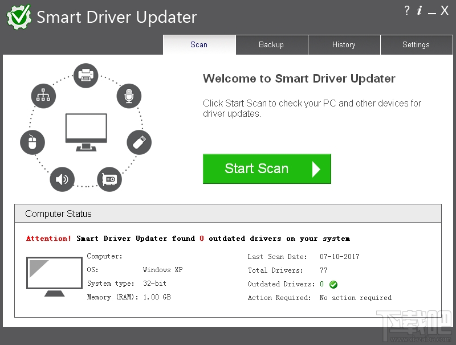Go to the Settings tab
This screenshot has height=345, width=456.
(x=416, y=44)
